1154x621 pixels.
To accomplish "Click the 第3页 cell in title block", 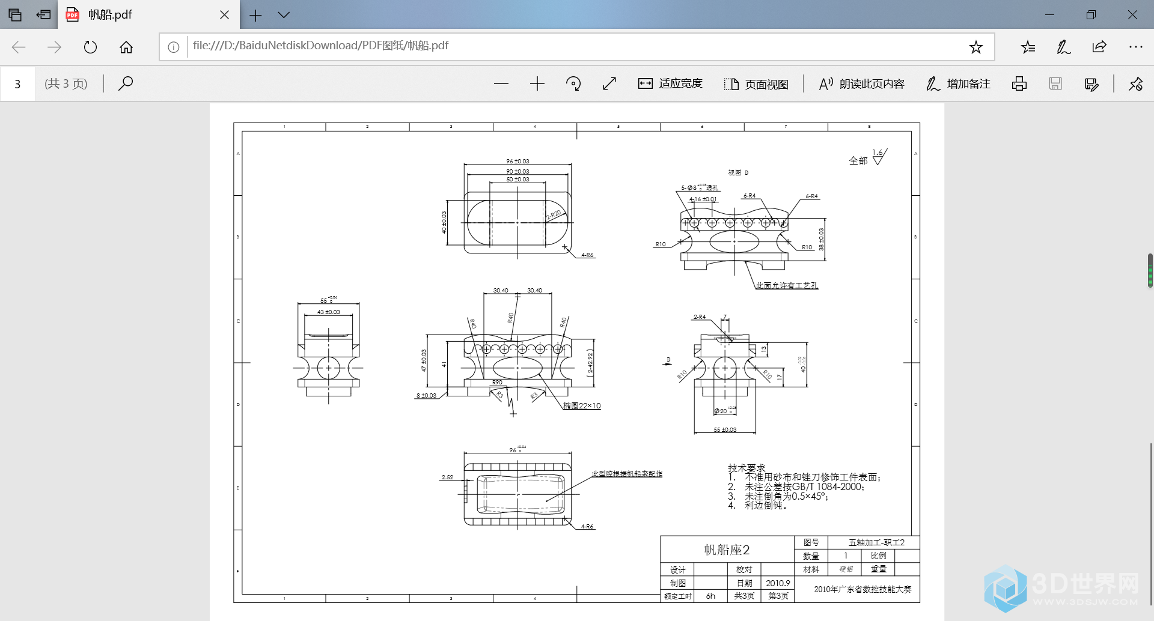I will [x=778, y=596].
